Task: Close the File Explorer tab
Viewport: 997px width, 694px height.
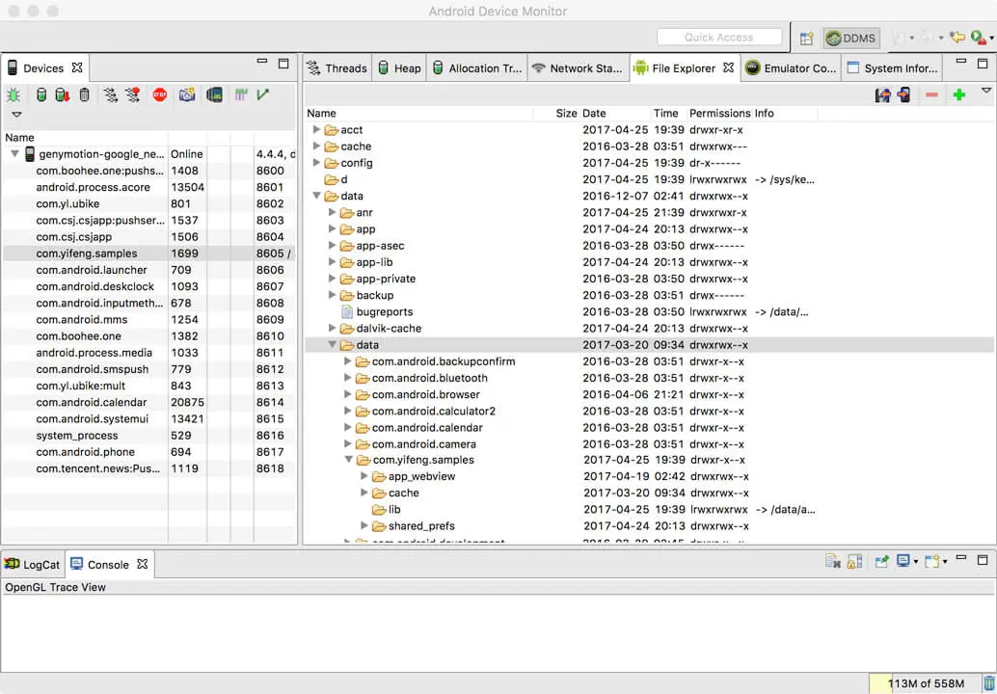Action: (x=729, y=67)
